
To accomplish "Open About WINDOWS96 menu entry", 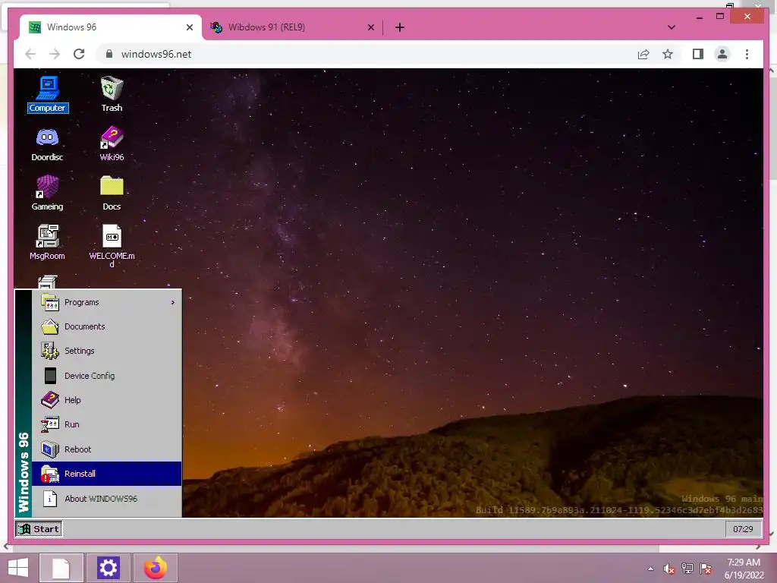I will click(x=106, y=499).
